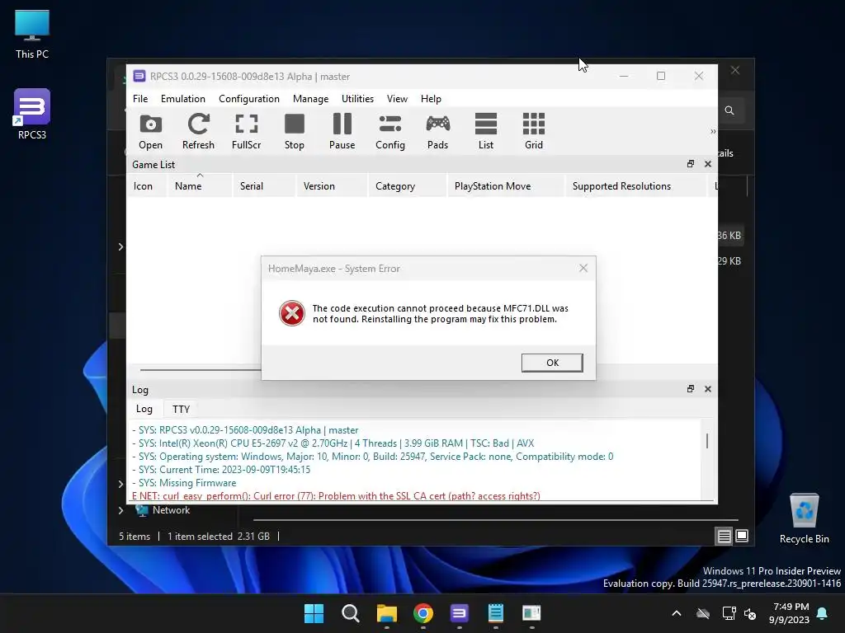Select Network in File Explorer sidebar
The width and height of the screenshot is (845, 633).
coord(171,509)
